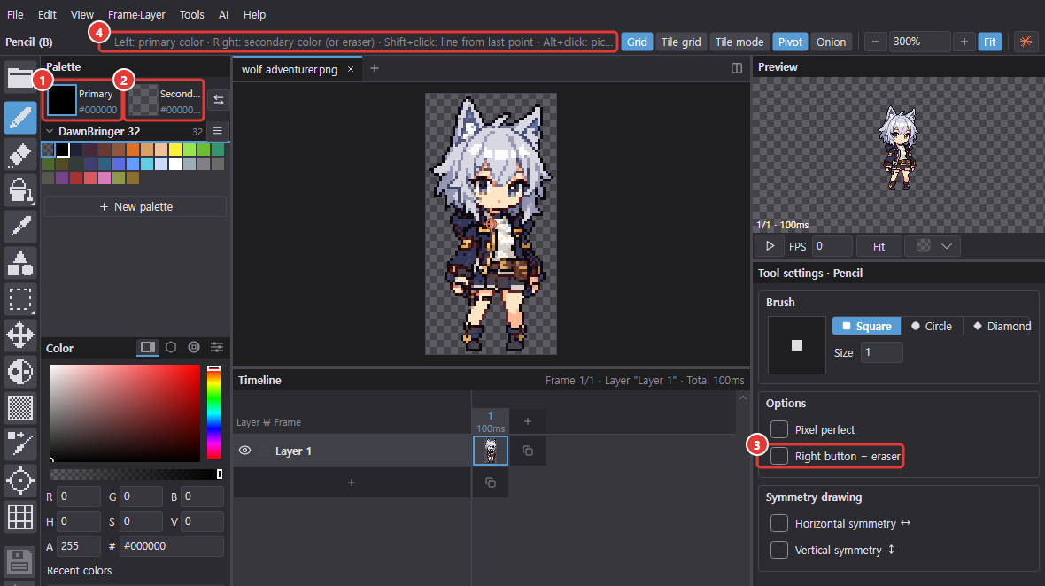Select the Paint Bucket fill tool
This screenshot has width=1045, height=586.
pos(20,191)
